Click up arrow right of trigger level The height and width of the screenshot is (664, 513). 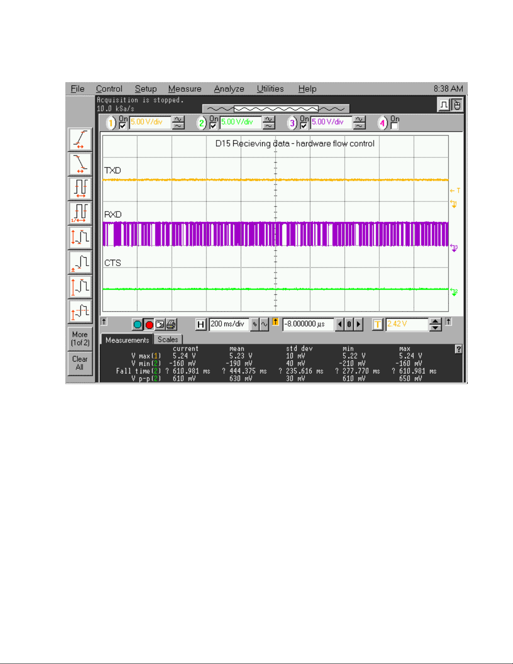coord(449,322)
